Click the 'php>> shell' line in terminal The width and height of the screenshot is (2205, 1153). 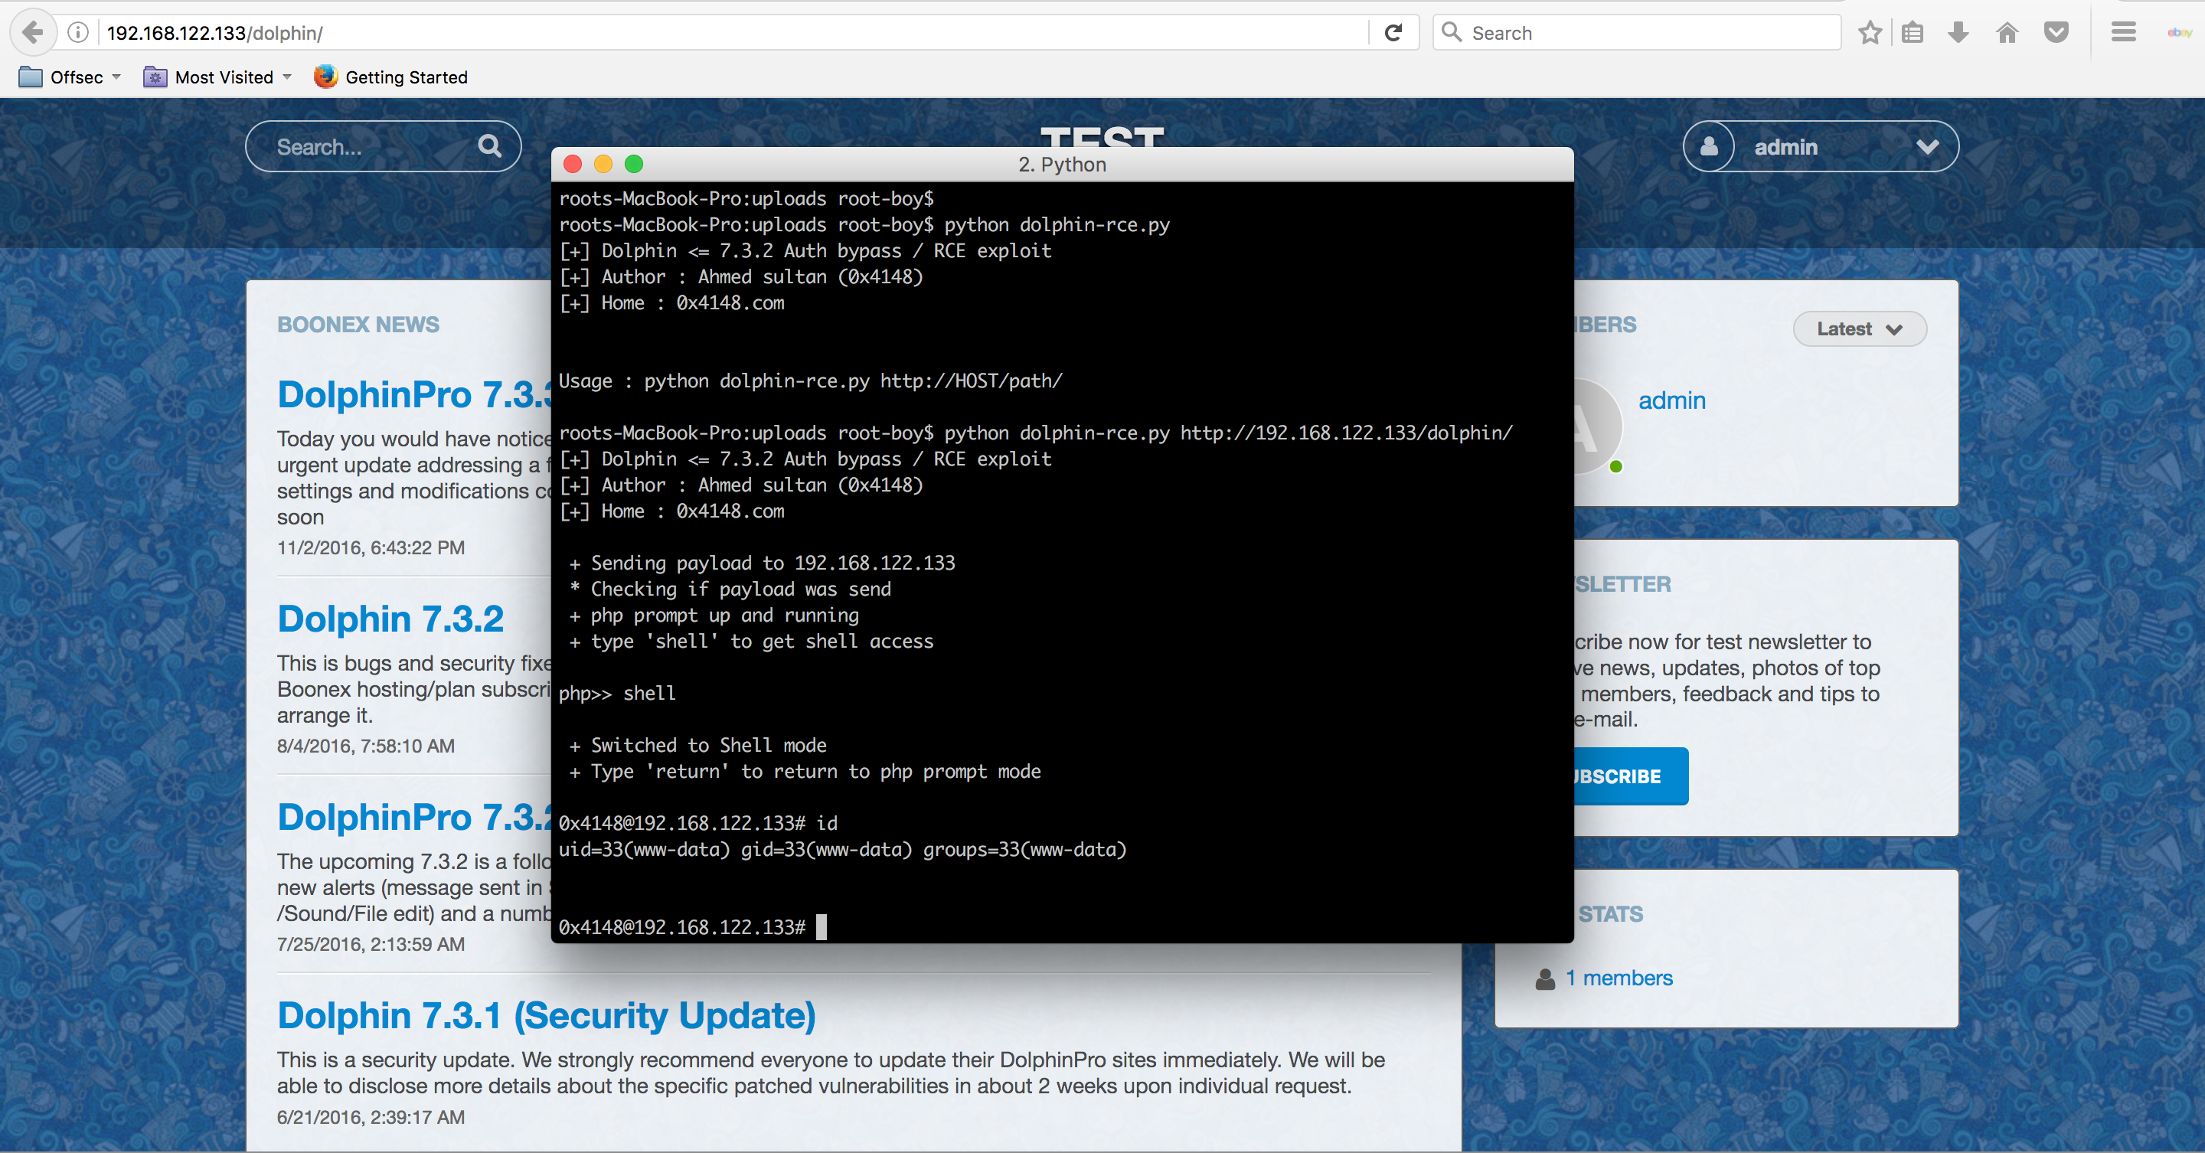pos(617,694)
